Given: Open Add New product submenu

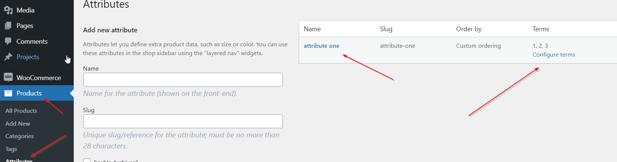Looking at the screenshot, I should [18, 123].
